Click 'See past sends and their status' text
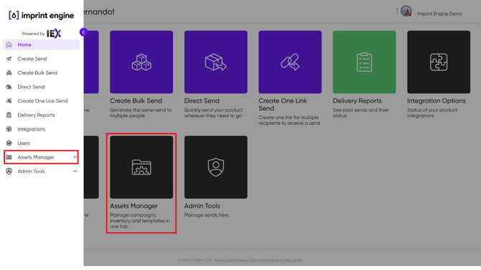Screen dimensions: 481x270 point(360,113)
